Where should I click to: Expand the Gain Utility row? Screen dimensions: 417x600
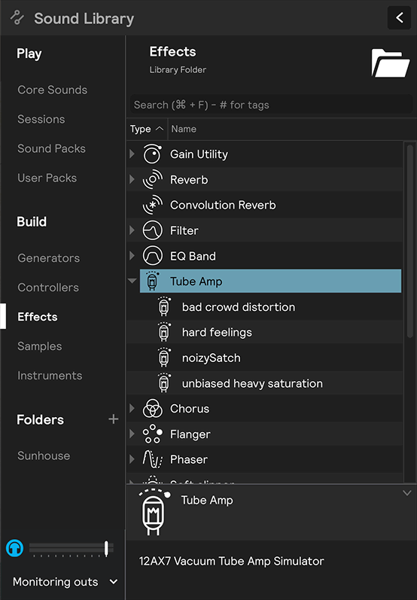click(132, 154)
